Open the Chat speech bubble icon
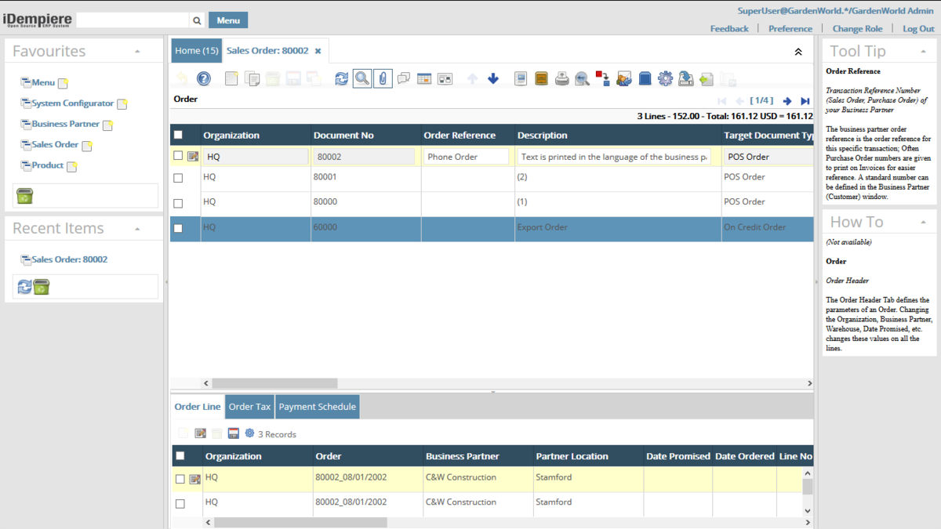 tap(404, 78)
